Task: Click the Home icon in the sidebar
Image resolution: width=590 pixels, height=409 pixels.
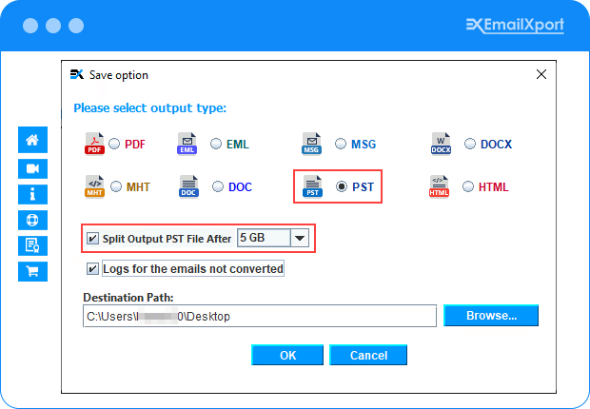Action: click(33, 140)
